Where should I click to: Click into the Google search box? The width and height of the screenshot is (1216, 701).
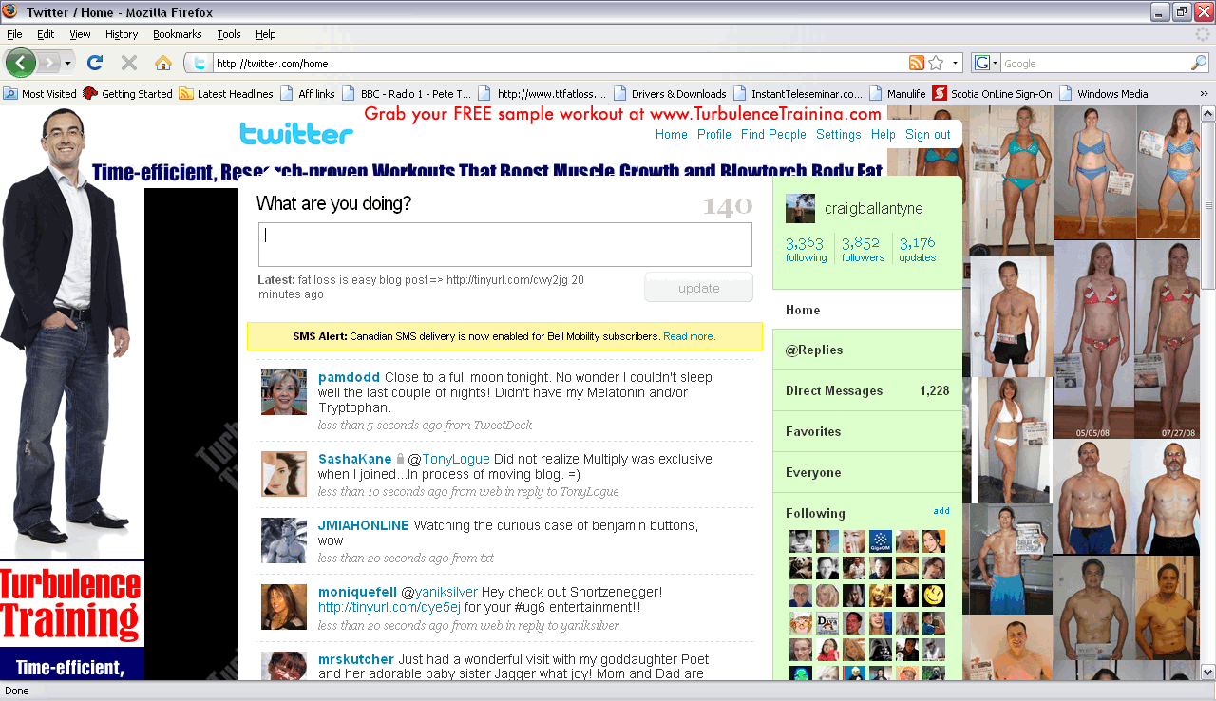(x=1095, y=64)
